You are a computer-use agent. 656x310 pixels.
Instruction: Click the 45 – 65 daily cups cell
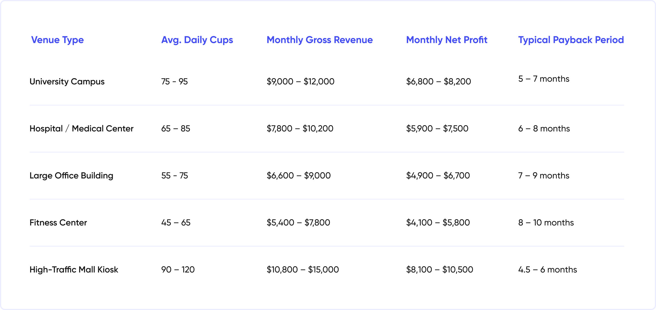pyautogui.click(x=176, y=223)
